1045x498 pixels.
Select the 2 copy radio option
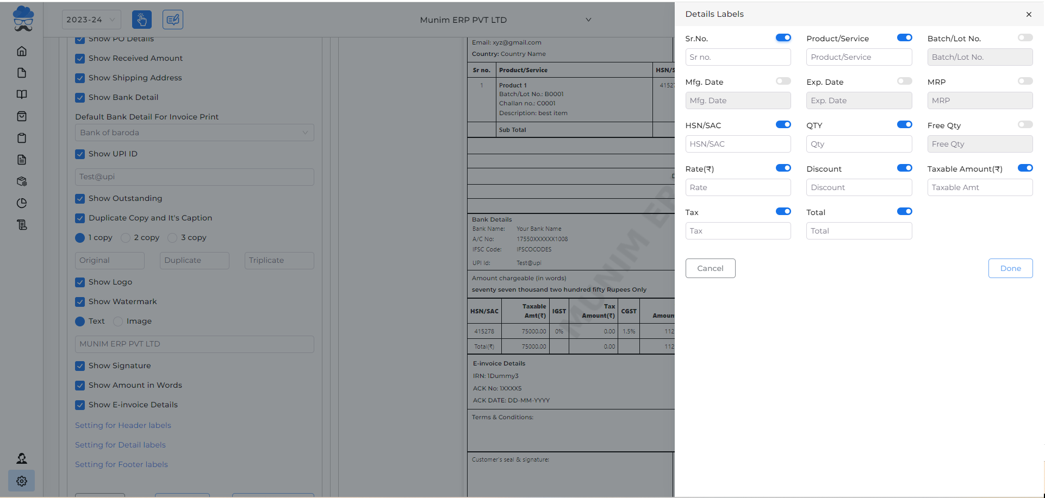click(x=126, y=237)
